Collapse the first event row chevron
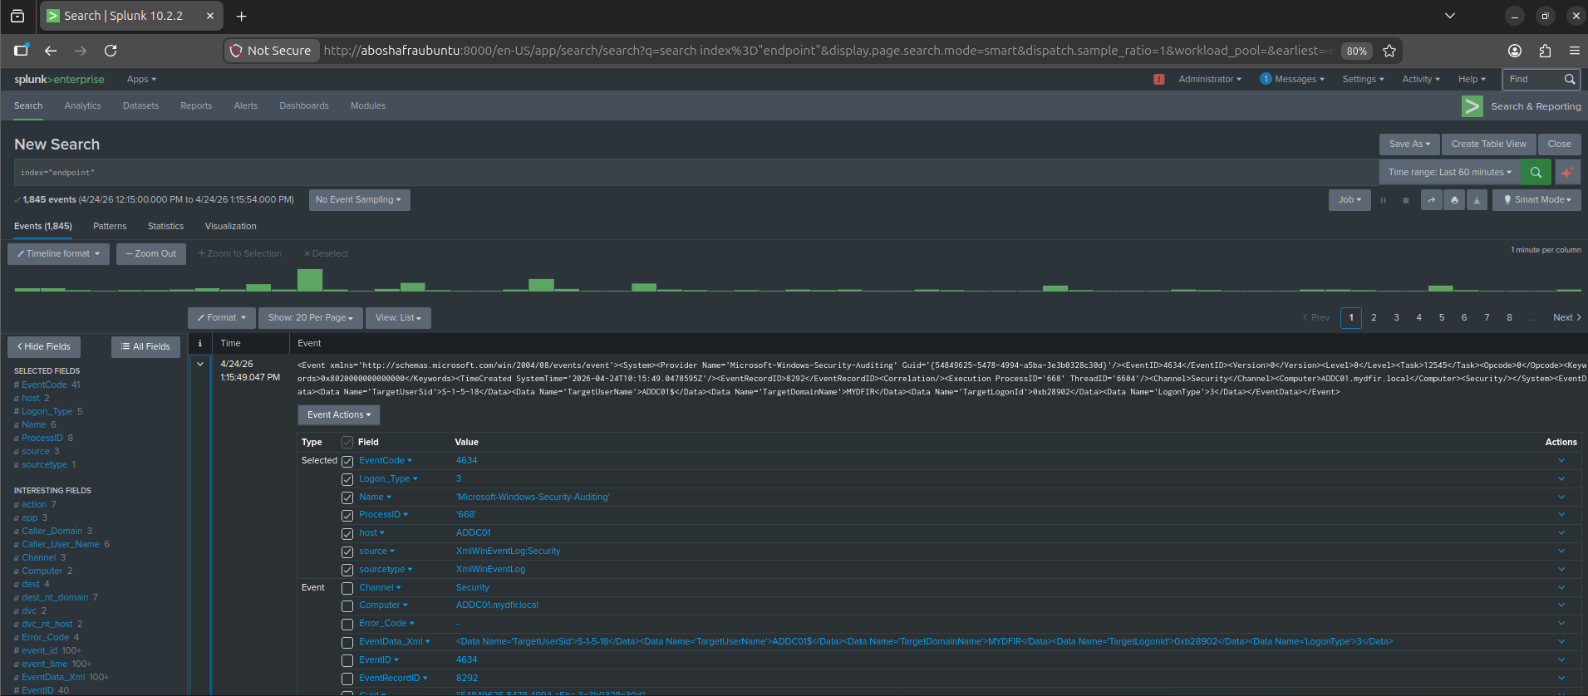 [200, 364]
